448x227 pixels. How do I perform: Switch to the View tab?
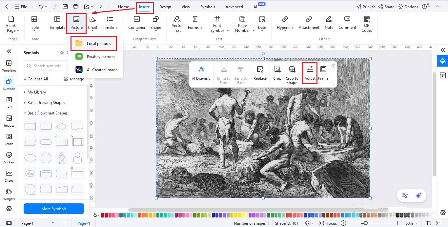click(186, 7)
